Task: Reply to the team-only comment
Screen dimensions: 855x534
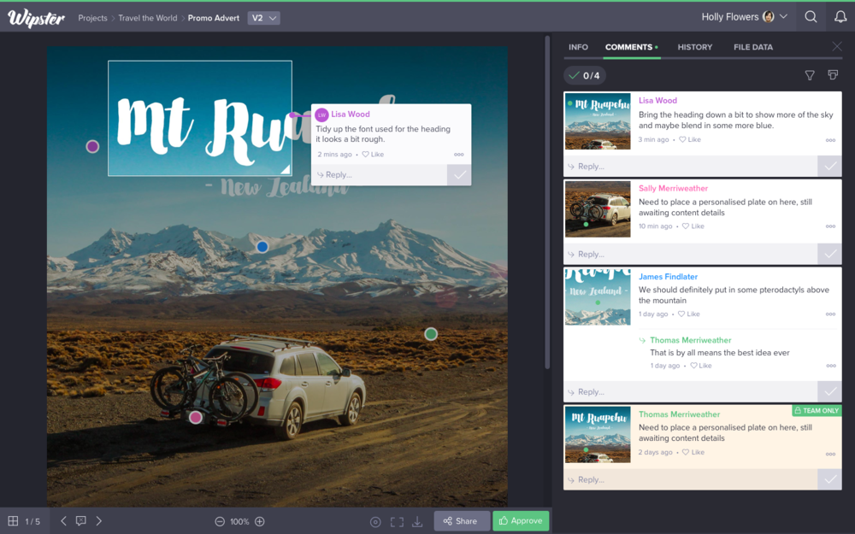Action: pyautogui.click(x=691, y=479)
